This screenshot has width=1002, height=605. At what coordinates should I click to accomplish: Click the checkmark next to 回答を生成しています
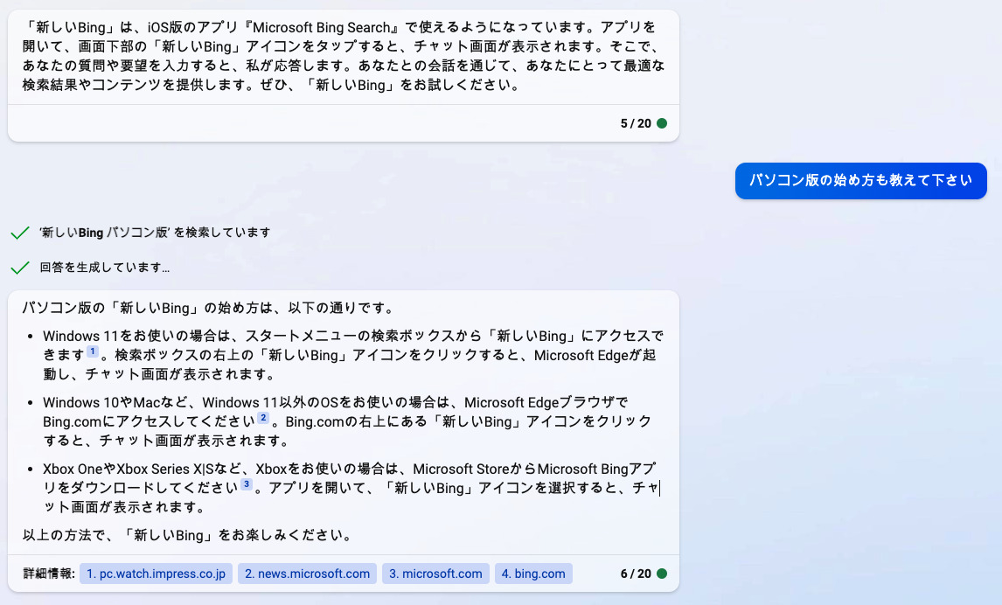pyautogui.click(x=20, y=267)
